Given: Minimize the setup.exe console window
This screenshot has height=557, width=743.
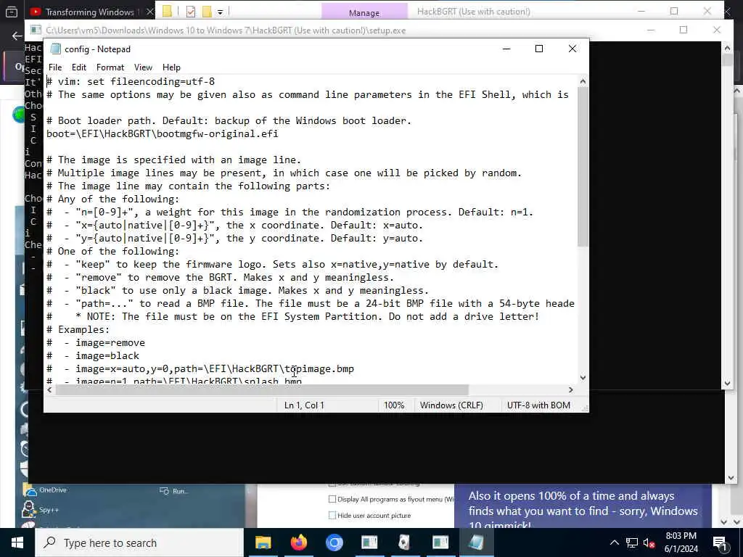Looking at the screenshot, I should (651, 30).
